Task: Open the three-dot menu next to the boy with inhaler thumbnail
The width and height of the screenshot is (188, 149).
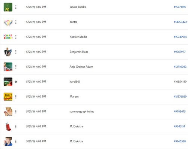Action: click(x=16, y=142)
